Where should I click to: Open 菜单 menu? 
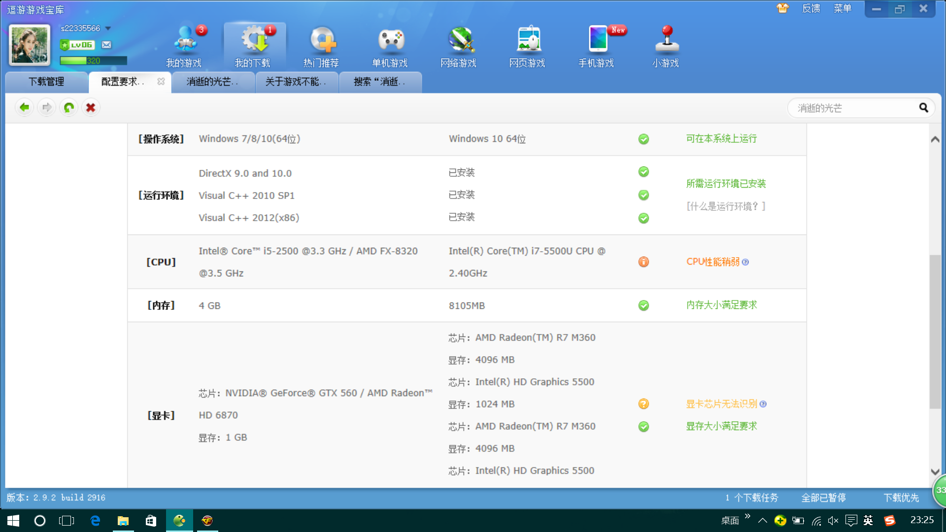click(843, 8)
